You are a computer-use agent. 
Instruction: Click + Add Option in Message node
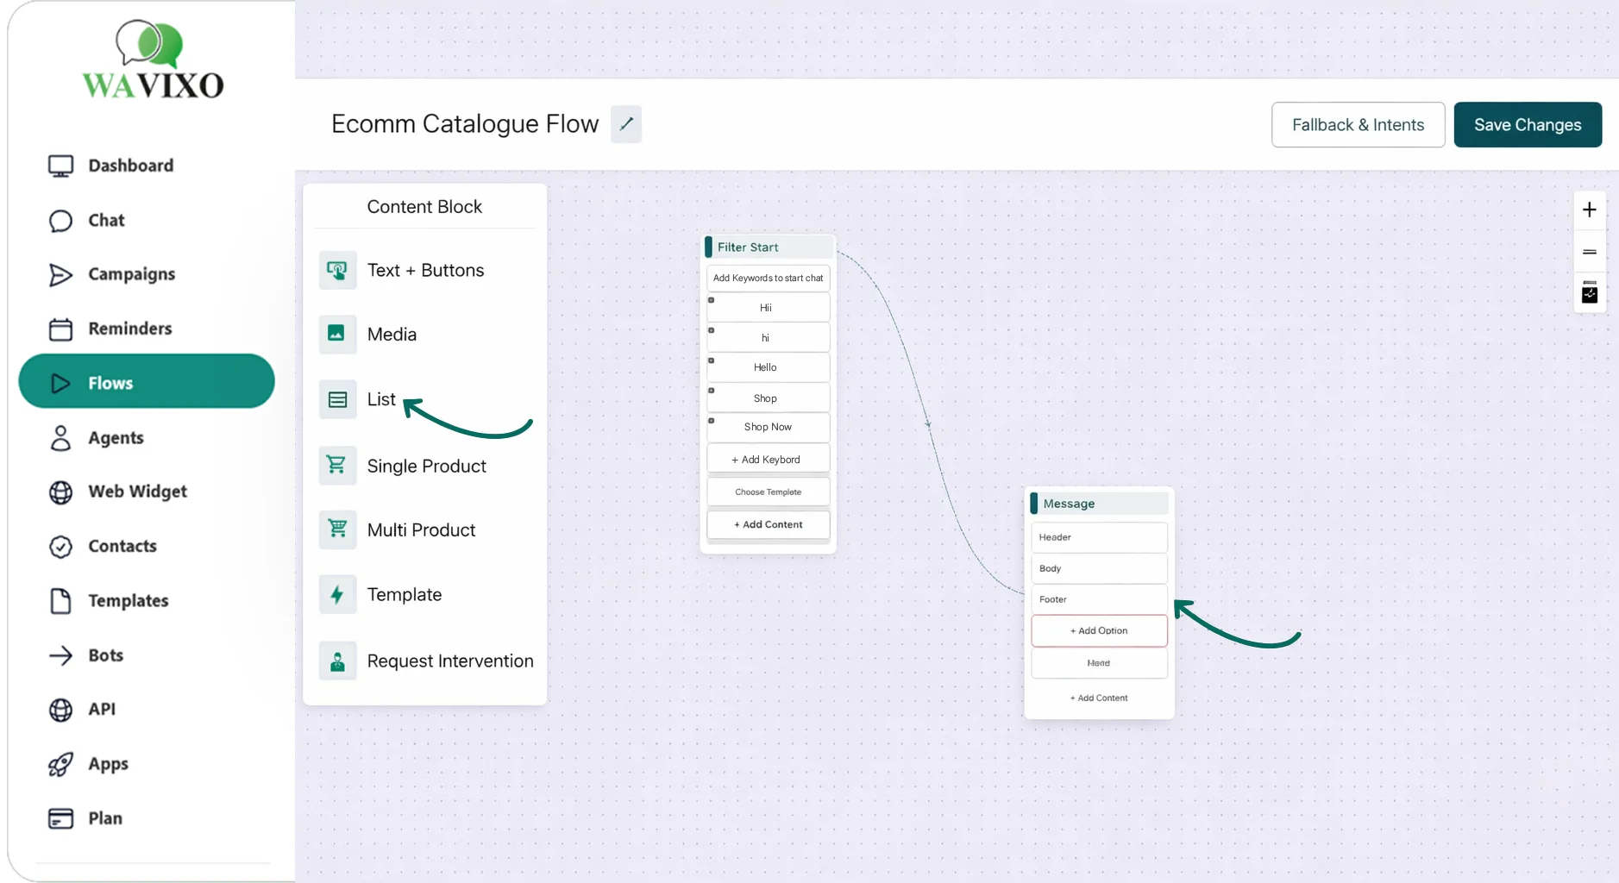pyautogui.click(x=1099, y=631)
